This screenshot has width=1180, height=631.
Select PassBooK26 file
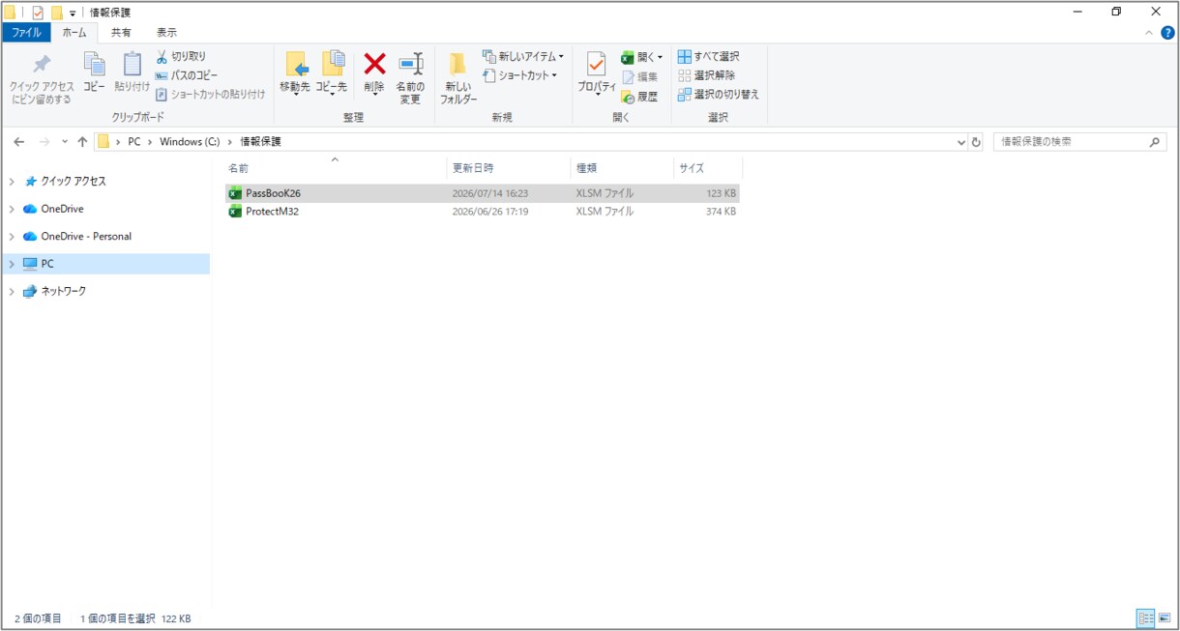coord(484,193)
